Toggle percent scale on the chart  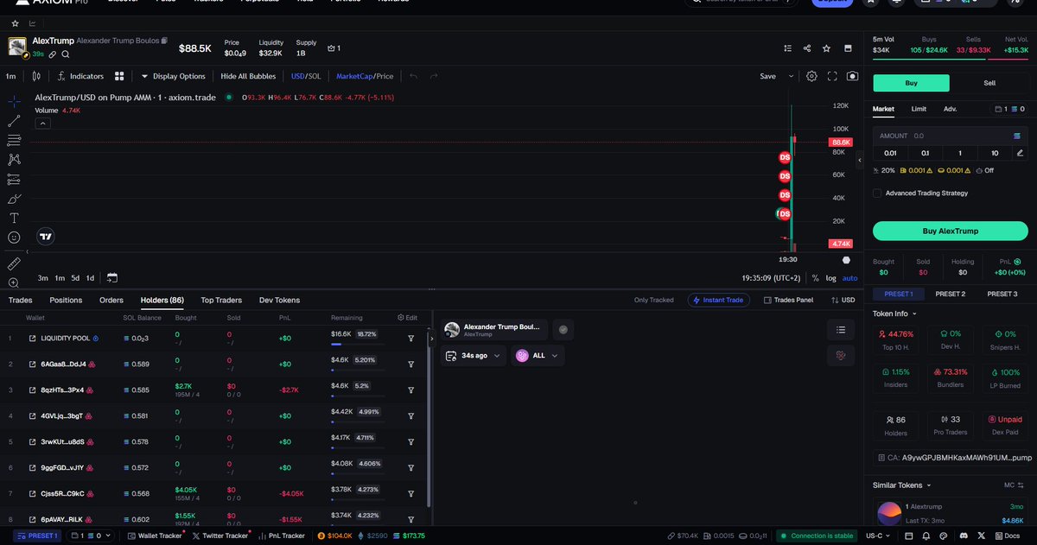pos(815,278)
